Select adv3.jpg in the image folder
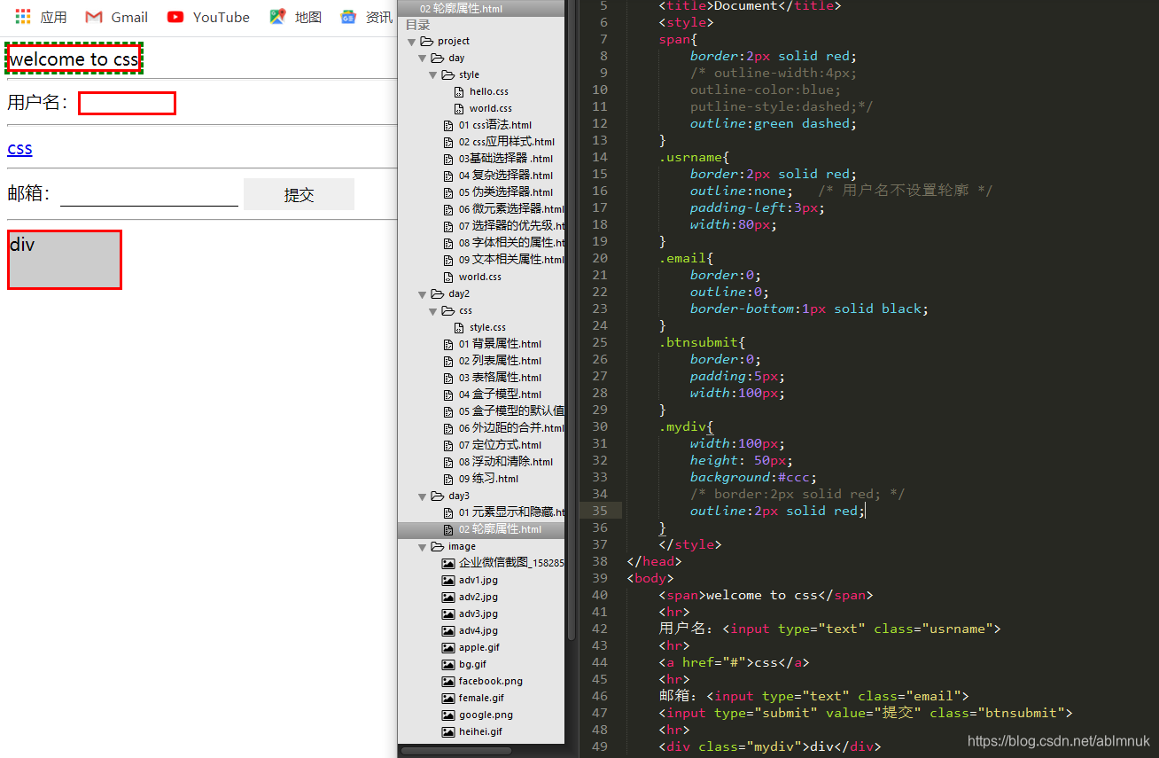 pos(478,613)
